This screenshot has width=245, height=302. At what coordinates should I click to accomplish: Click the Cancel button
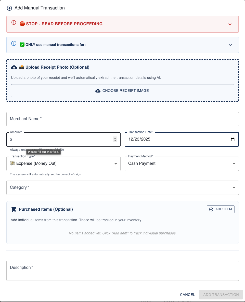tap(187, 295)
